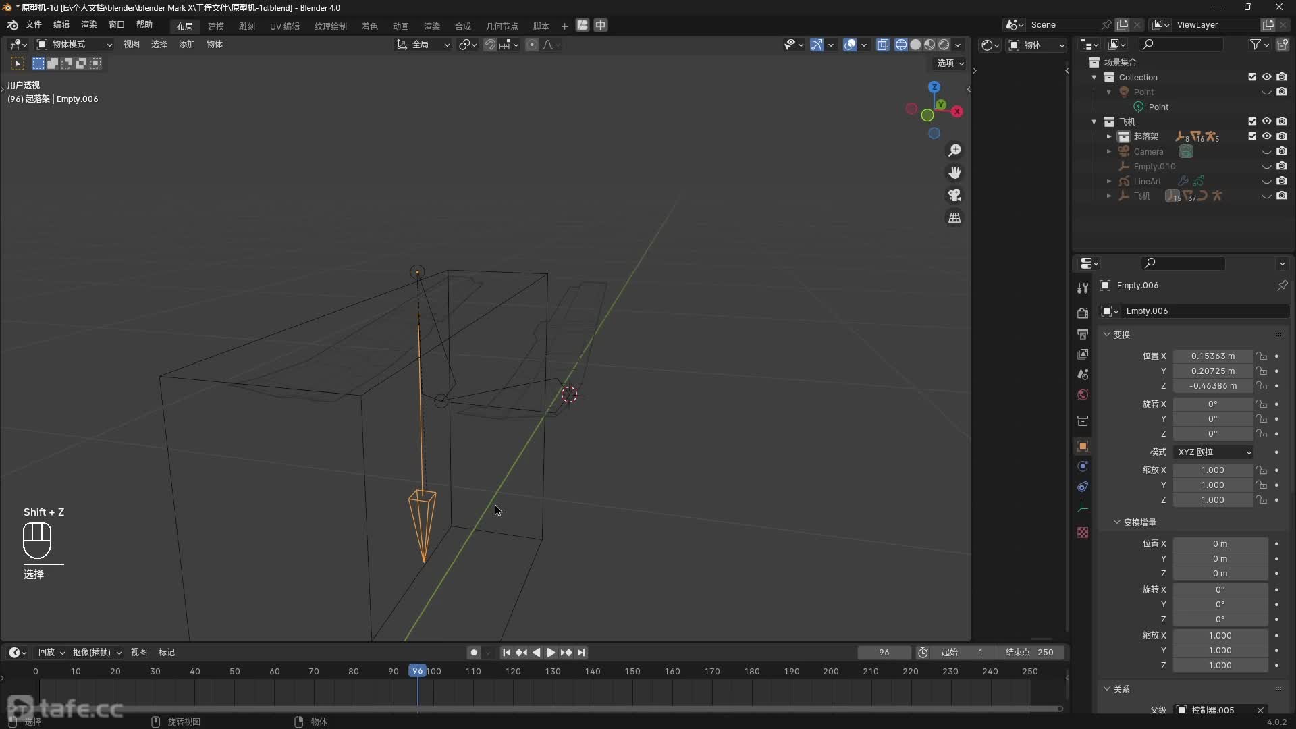Open the Scene properties tab
1296x729 pixels.
1083,375
